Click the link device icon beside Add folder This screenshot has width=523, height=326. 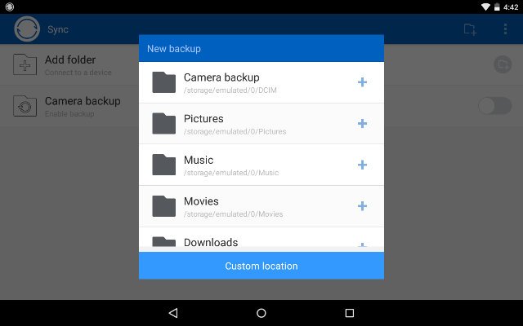(x=503, y=64)
